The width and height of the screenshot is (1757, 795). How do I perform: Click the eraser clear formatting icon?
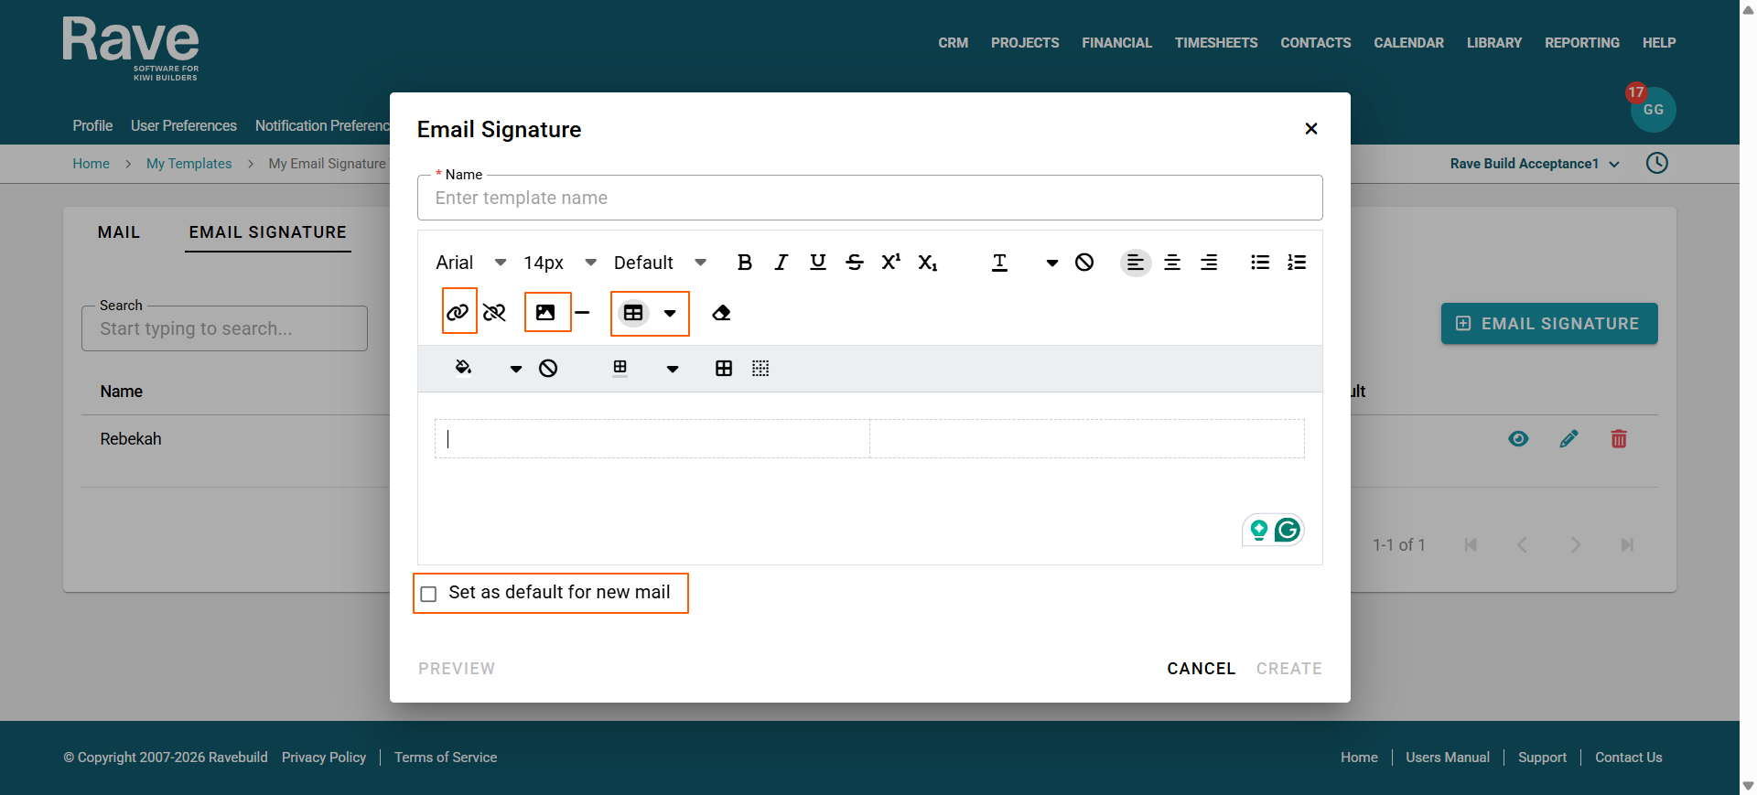click(x=721, y=313)
